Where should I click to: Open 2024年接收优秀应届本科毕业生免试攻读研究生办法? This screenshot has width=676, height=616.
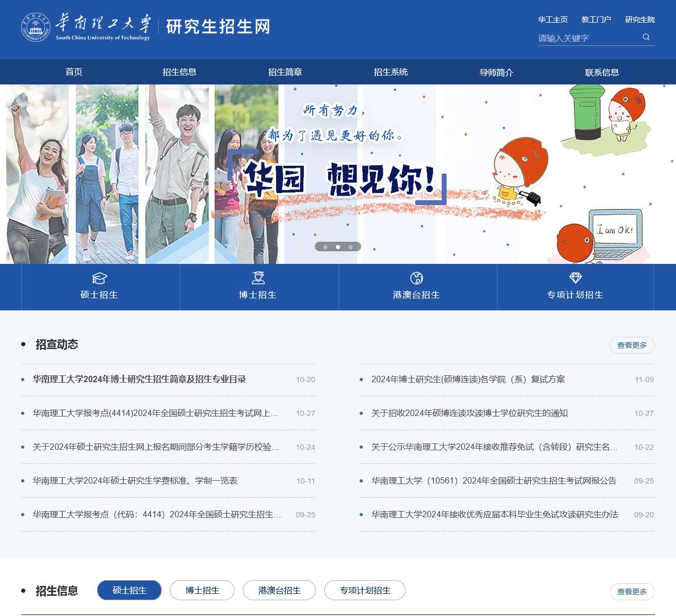point(495,514)
